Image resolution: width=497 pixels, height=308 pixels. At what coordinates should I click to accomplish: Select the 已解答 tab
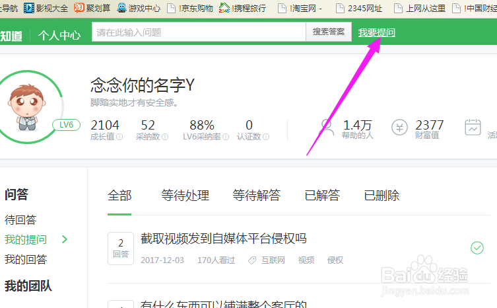[322, 195]
